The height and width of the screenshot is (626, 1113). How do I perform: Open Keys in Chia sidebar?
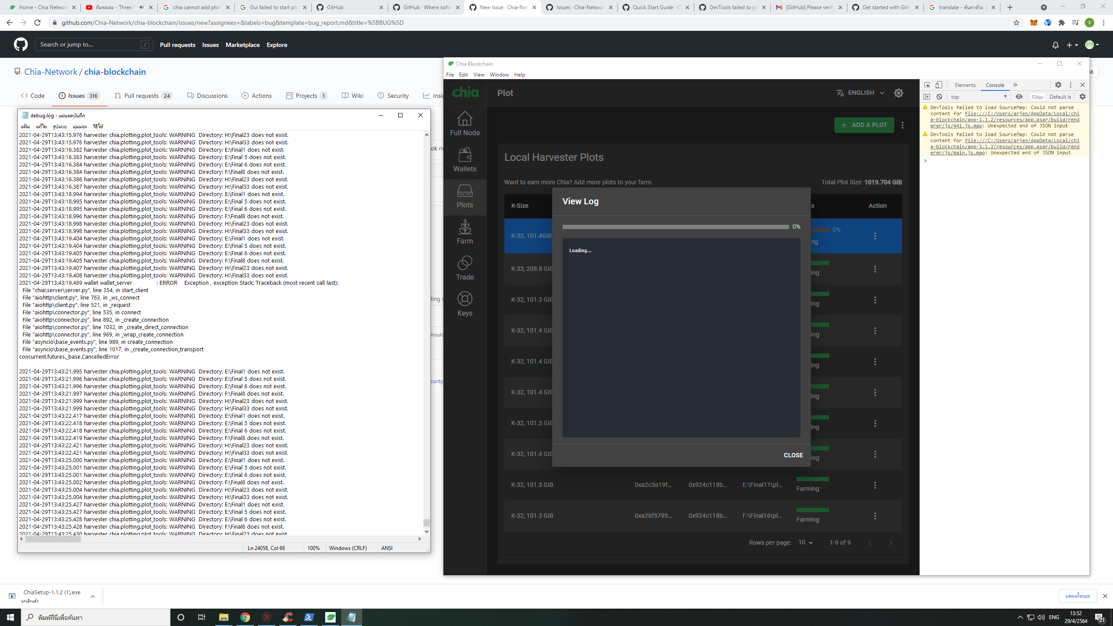465,305
